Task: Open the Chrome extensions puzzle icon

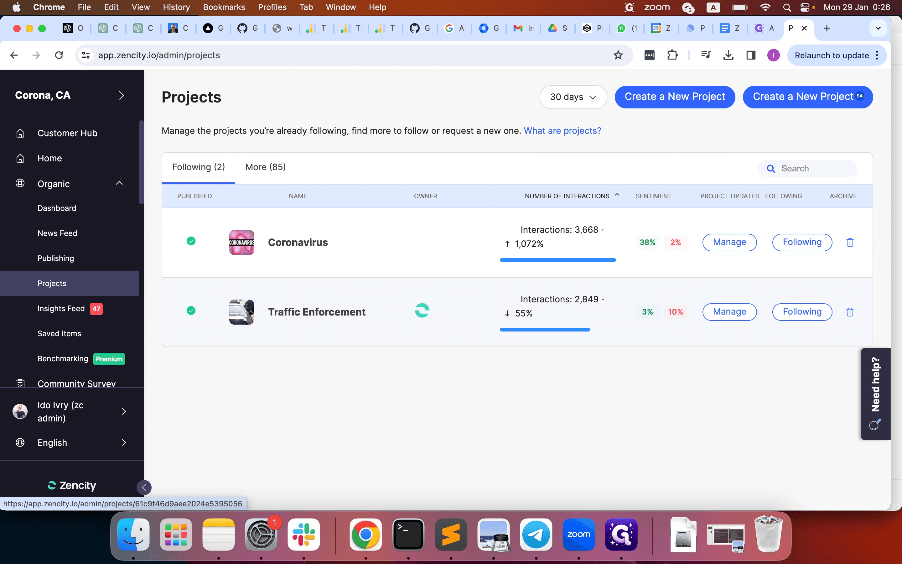Action: pos(672,55)
